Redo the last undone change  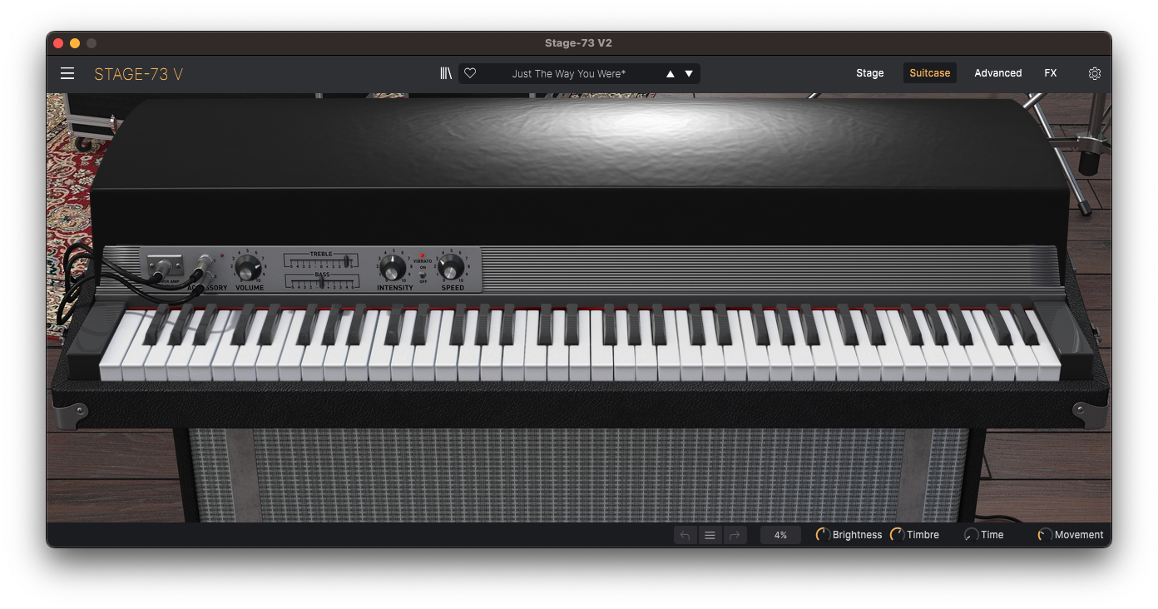point(735,535)
